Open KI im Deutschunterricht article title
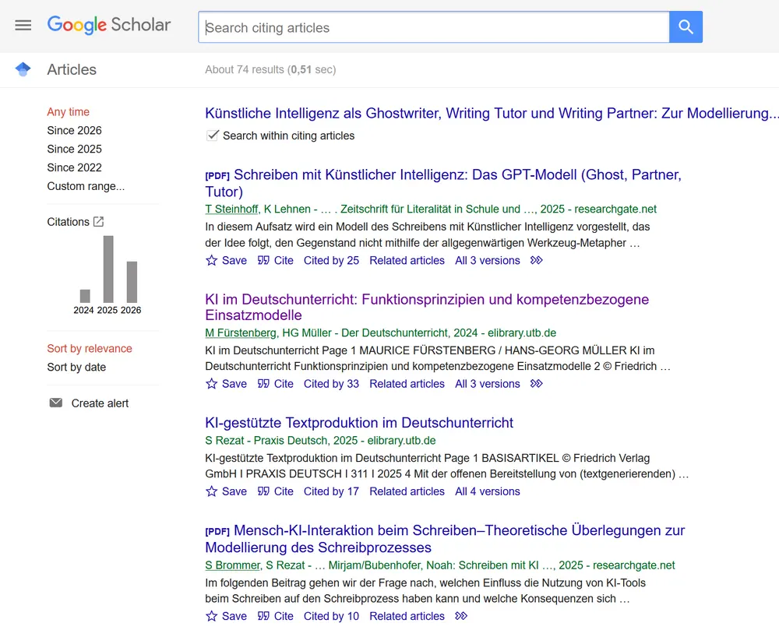Image resolution: width=779 pixels, height=630 pixels. 427,307
